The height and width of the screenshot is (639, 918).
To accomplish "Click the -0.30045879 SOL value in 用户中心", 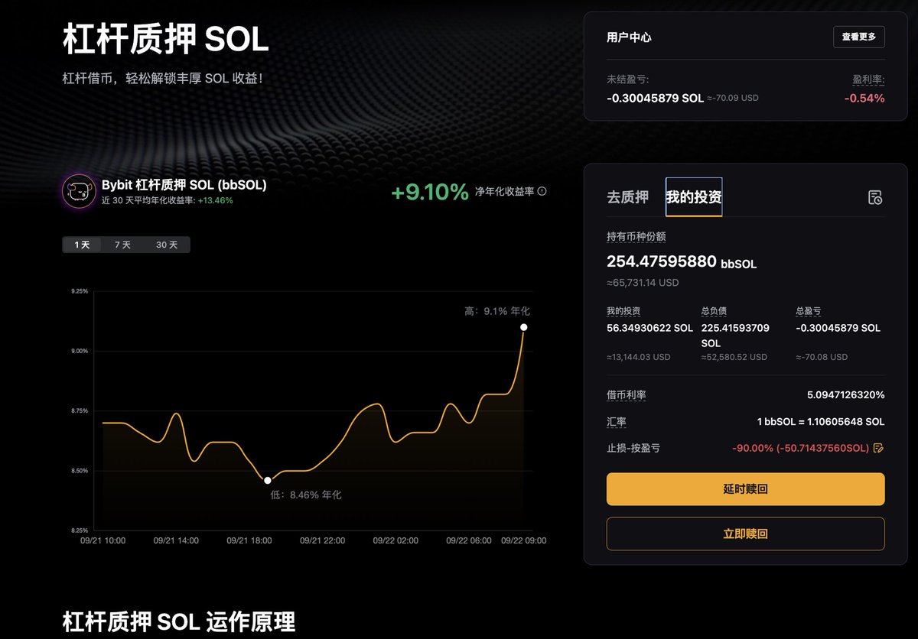I will [655, 98].
